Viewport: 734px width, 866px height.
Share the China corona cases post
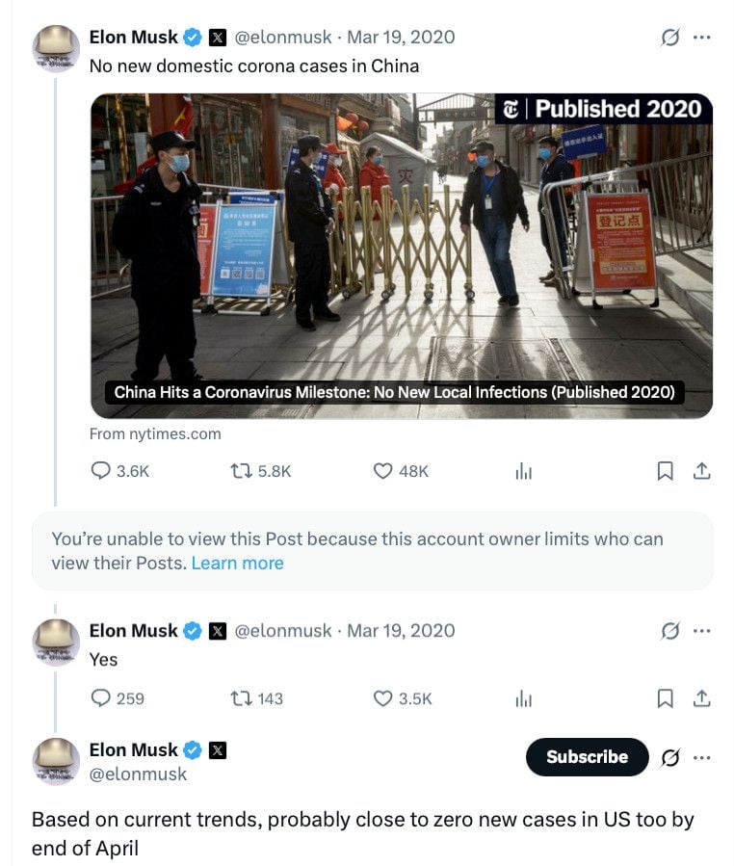[x=702, y=471]
